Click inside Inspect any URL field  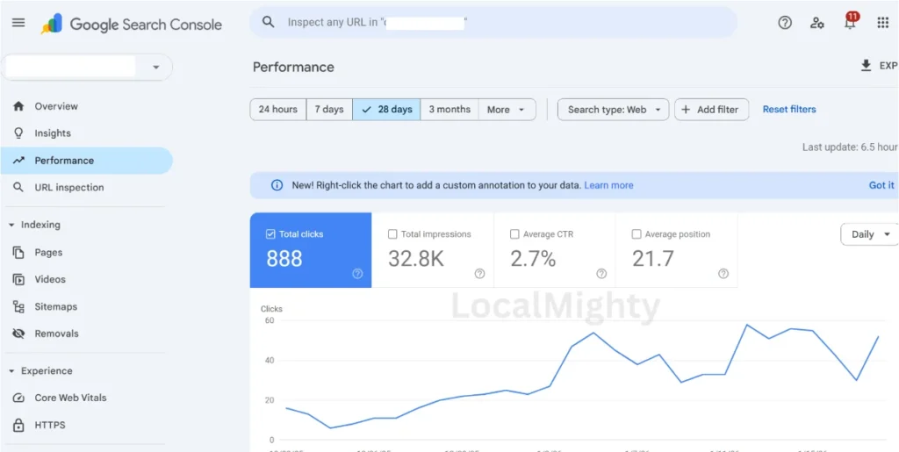493,22
